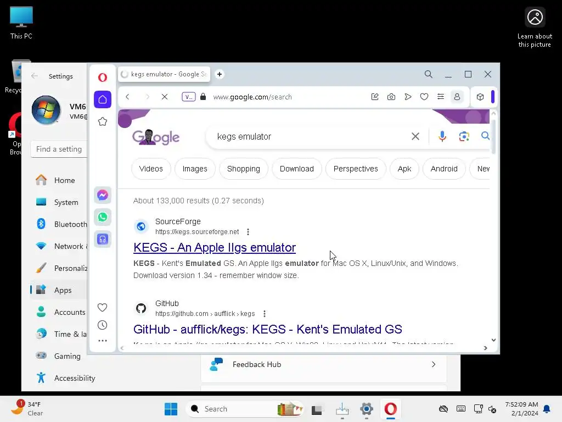Click the Google search magnifier button
Image resolution: width=562 pixels, height=422 pixels.
point(485,136)
